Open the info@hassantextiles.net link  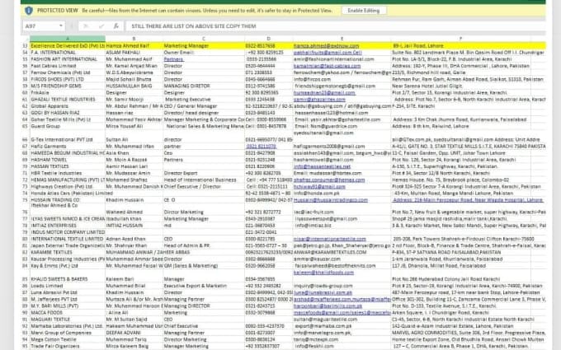point(322,166)
